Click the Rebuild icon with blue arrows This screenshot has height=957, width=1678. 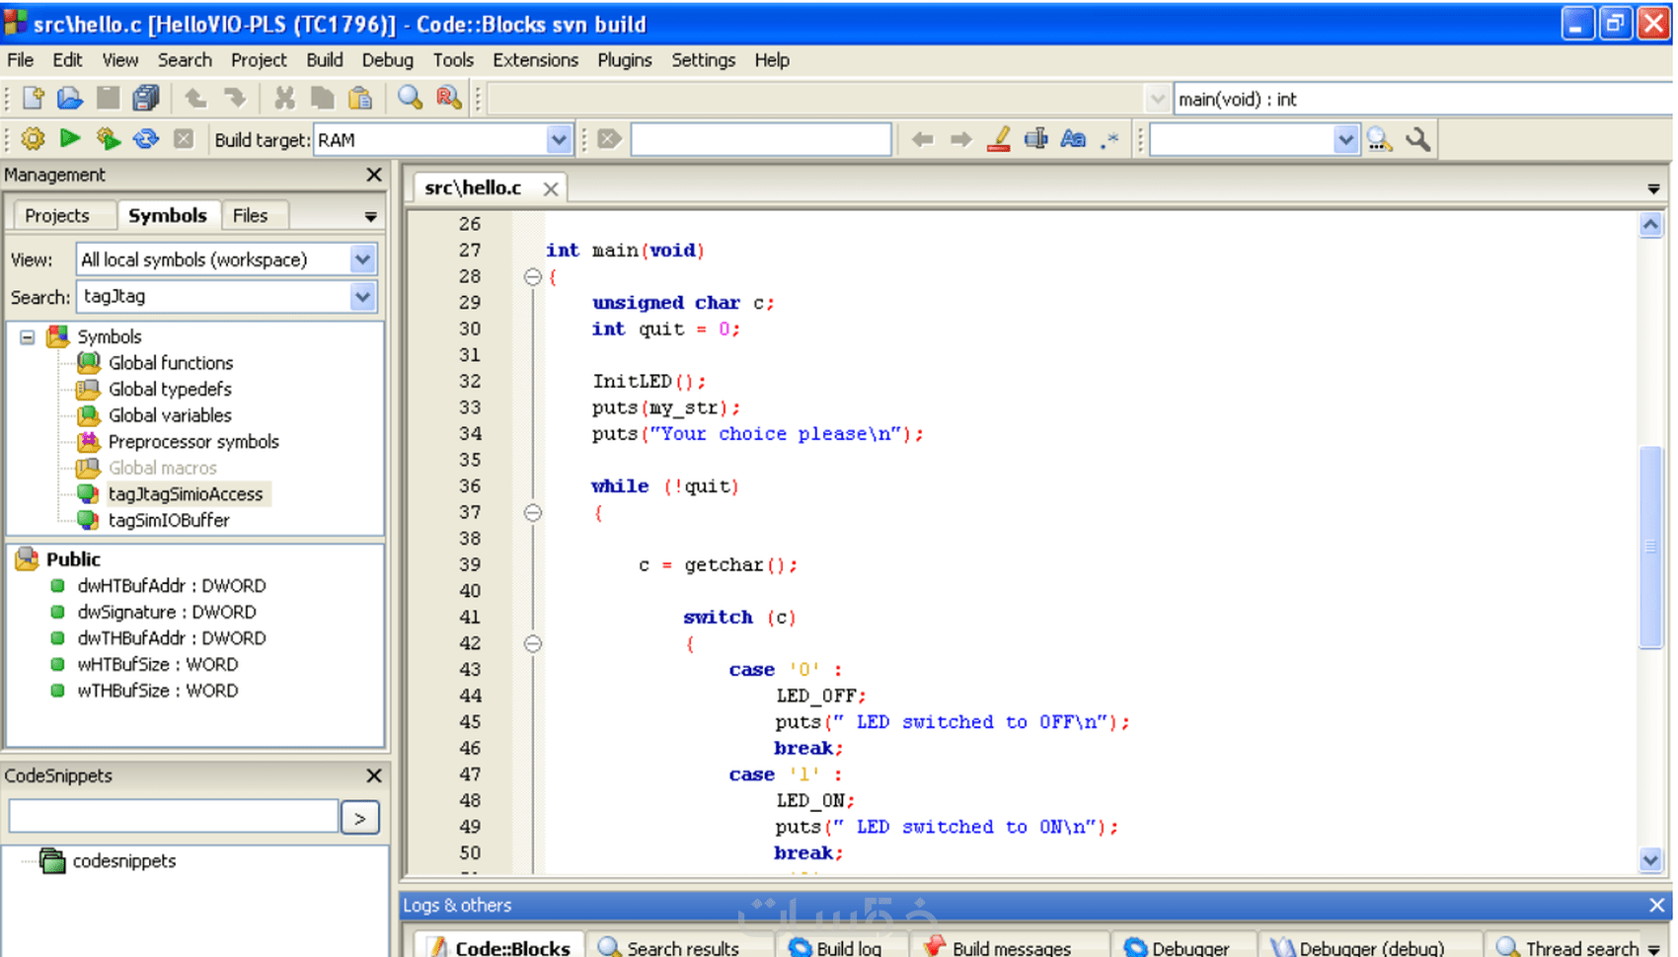(x=146, y=139)
